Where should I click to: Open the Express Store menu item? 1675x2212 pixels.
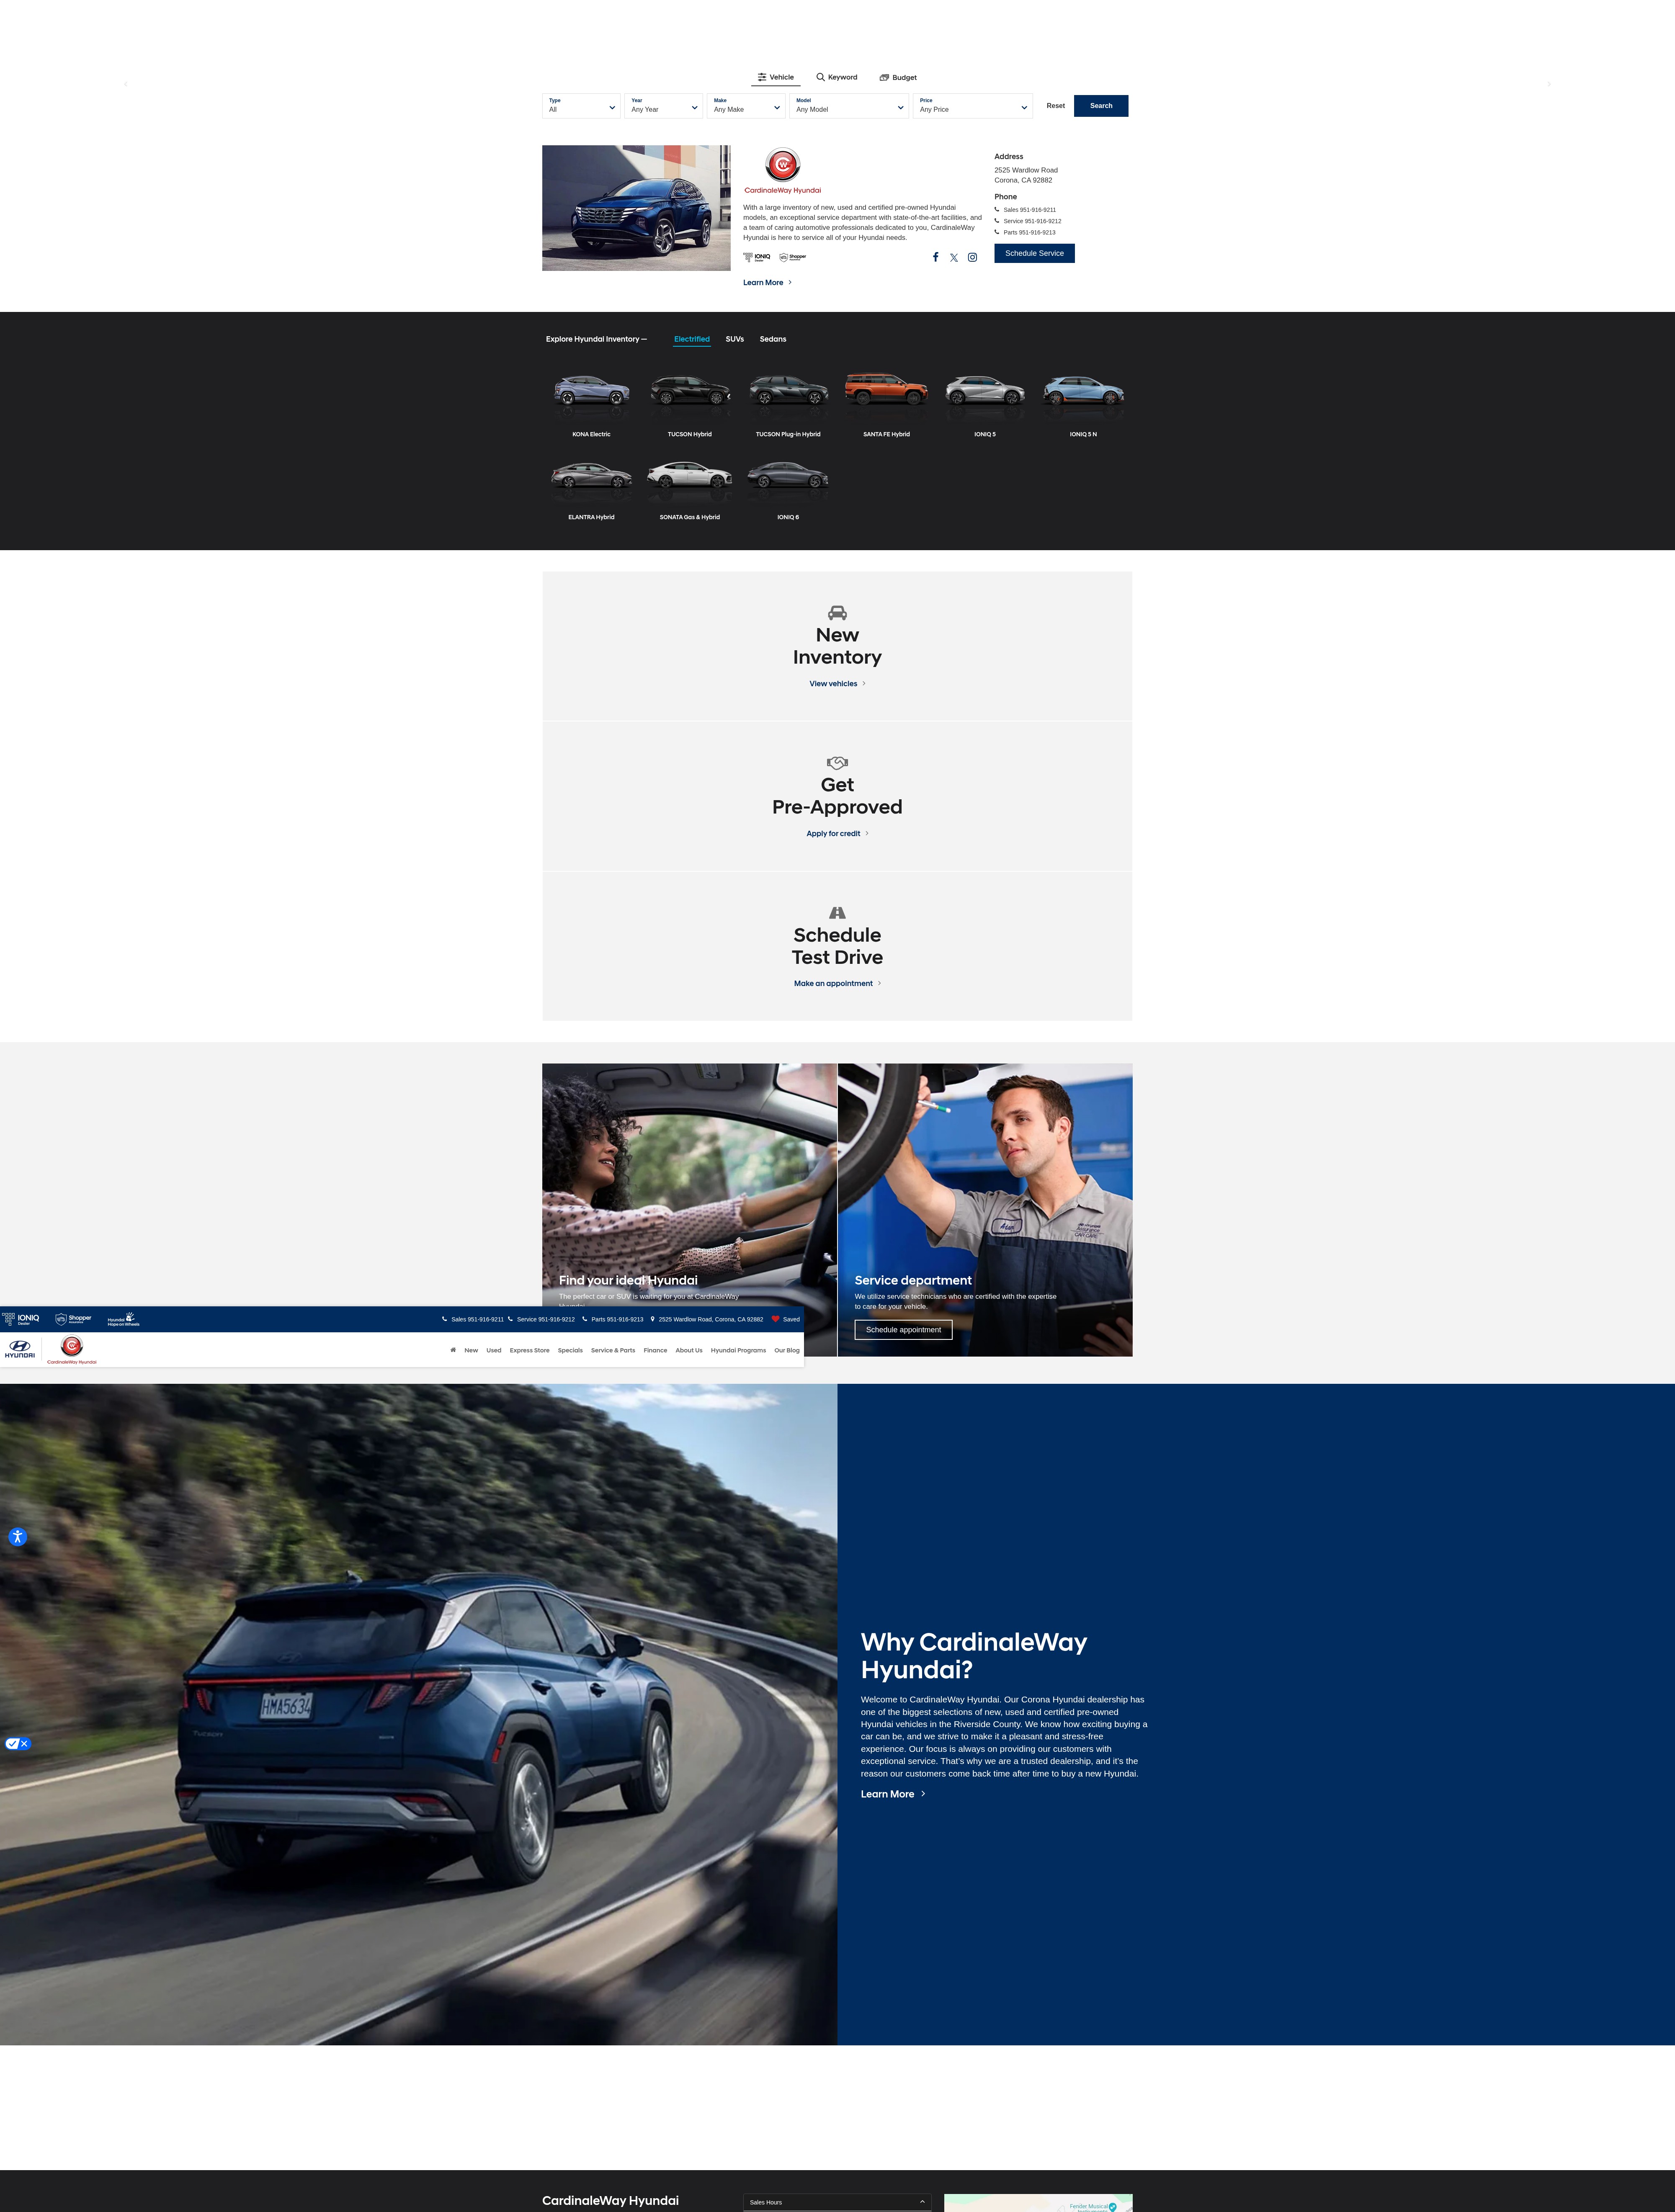click(530, 1350)
